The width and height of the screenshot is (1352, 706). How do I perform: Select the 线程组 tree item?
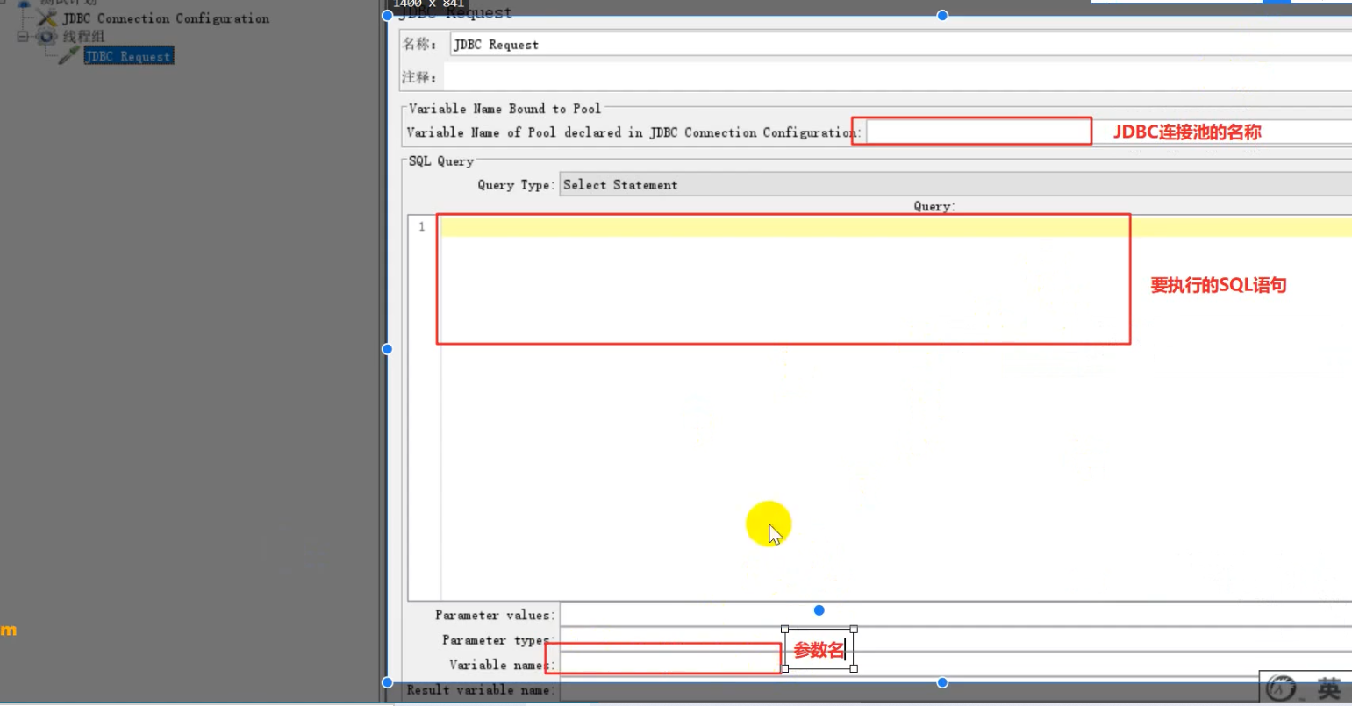83,37
